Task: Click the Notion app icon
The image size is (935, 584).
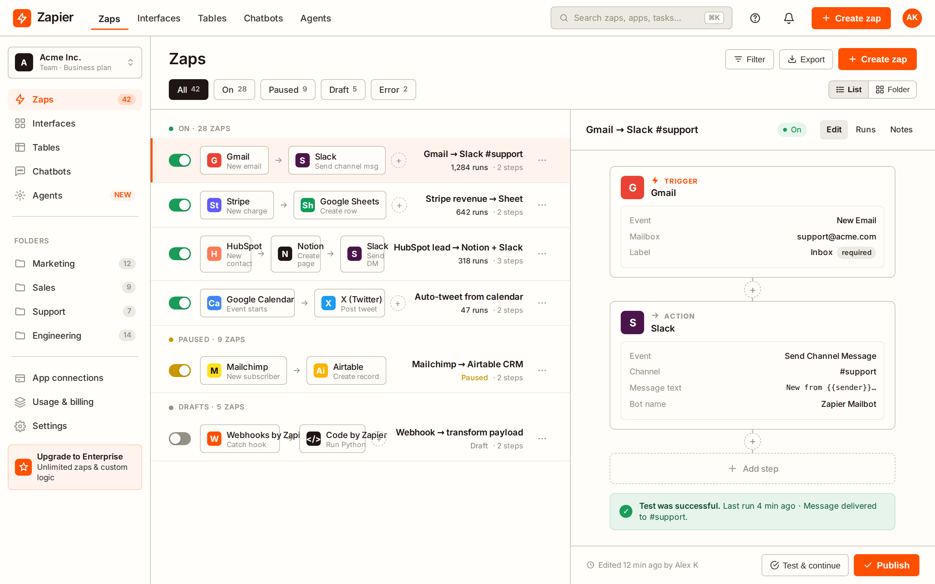Action: click(x=285, y=254)
